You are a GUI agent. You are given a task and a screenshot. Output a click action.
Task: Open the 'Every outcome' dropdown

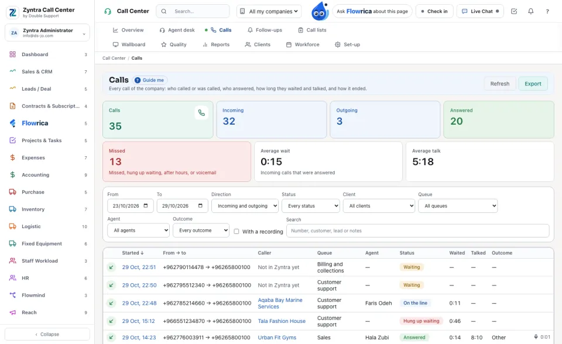click(201, 231)
